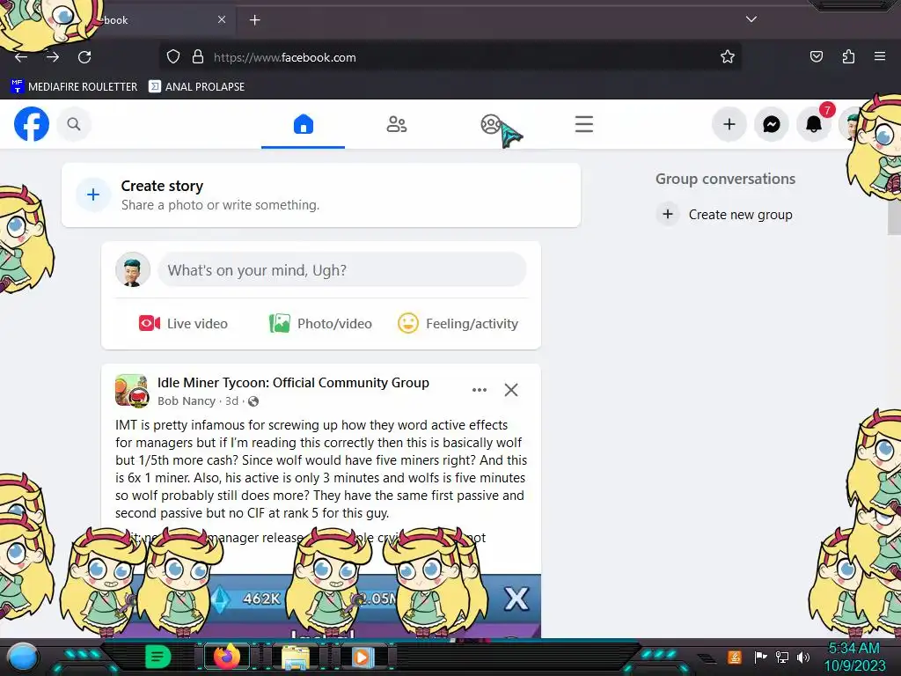The width and height of the screenshot is (901, 676).
Task: Open the Friends tab
Action: pos(397,124)
